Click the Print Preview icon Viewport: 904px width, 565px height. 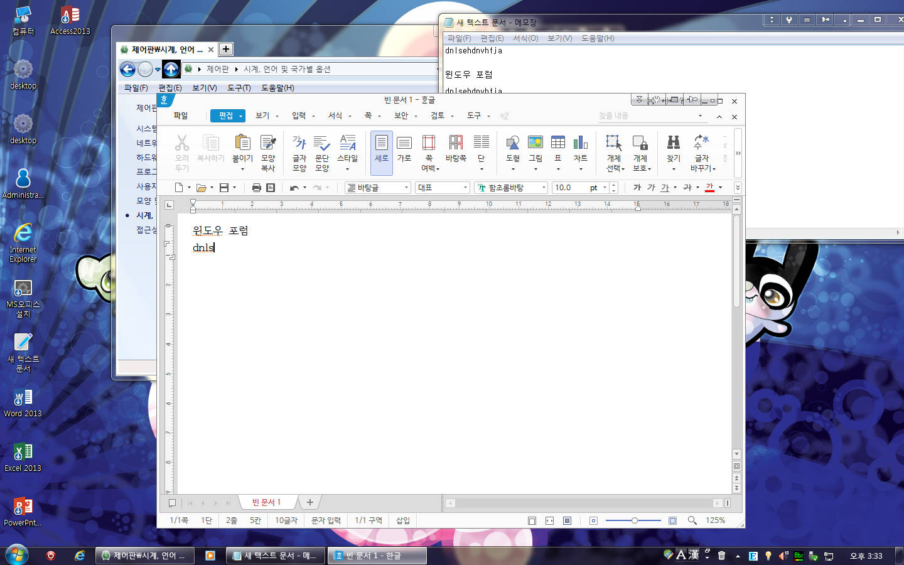(x=271, y=188)
